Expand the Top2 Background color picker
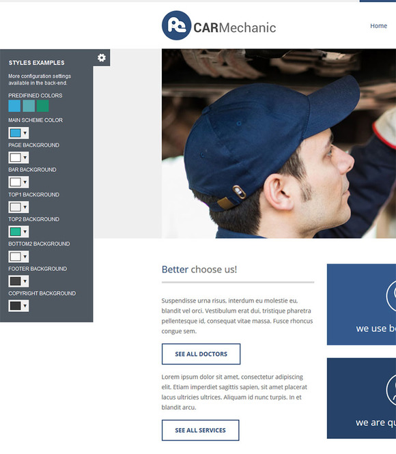The height and width of the screenshot is (454, 396). (x=18, y=231)
